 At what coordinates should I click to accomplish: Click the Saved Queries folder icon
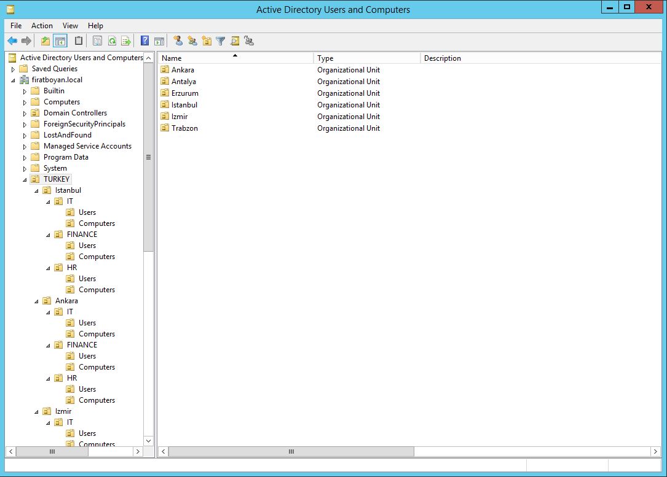point(24,68)
